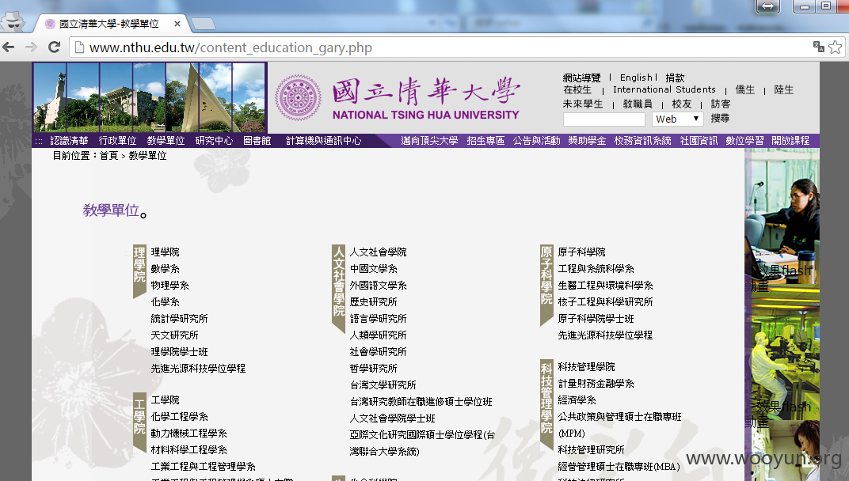Open the Web search scope dropdown

point(677,119)
